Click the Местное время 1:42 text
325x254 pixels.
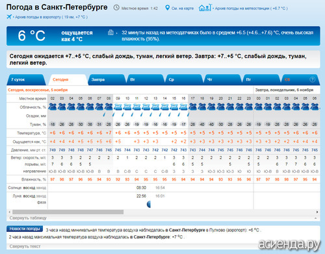click(x=140, y=8)
